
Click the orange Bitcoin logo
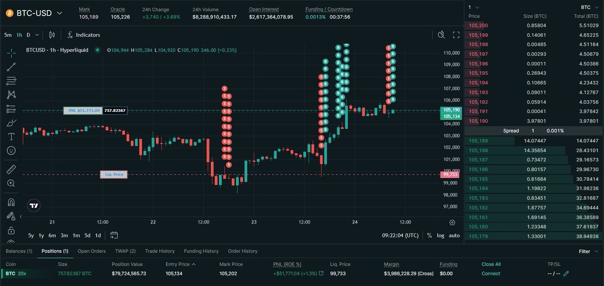[x=9, y=13]
